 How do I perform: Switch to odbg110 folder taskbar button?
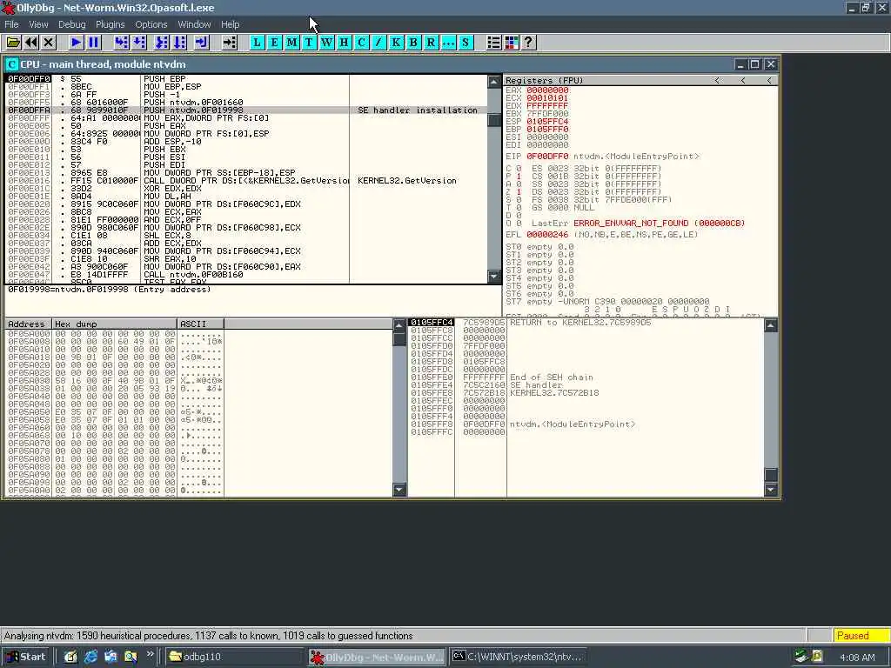pyautogui.click(x=235, y=657)
